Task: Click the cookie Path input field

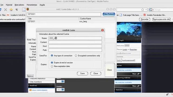Action: click(75, 50)
